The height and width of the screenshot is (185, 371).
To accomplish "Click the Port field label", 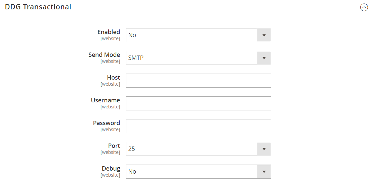I will [114, 146].
